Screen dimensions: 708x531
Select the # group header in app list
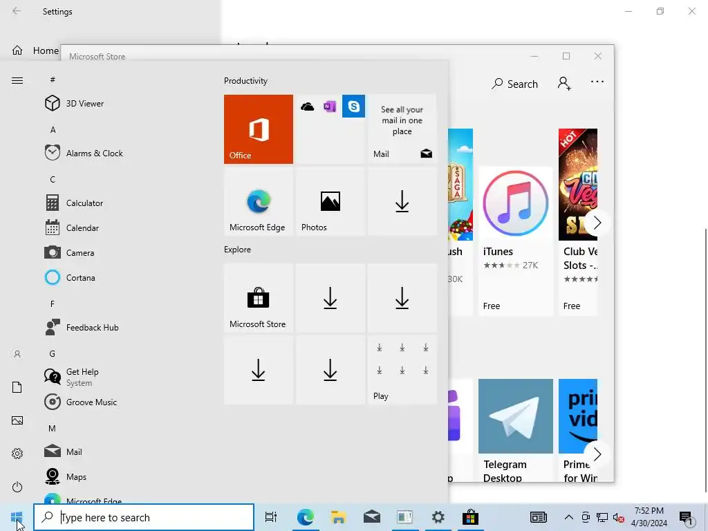point(53,80)
